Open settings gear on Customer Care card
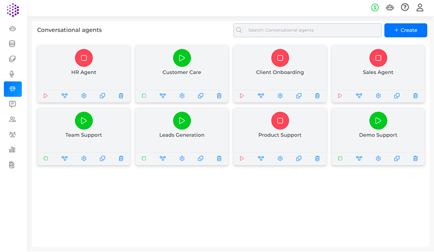The width and height of the screenshot is (434, 252). [182, 96]
